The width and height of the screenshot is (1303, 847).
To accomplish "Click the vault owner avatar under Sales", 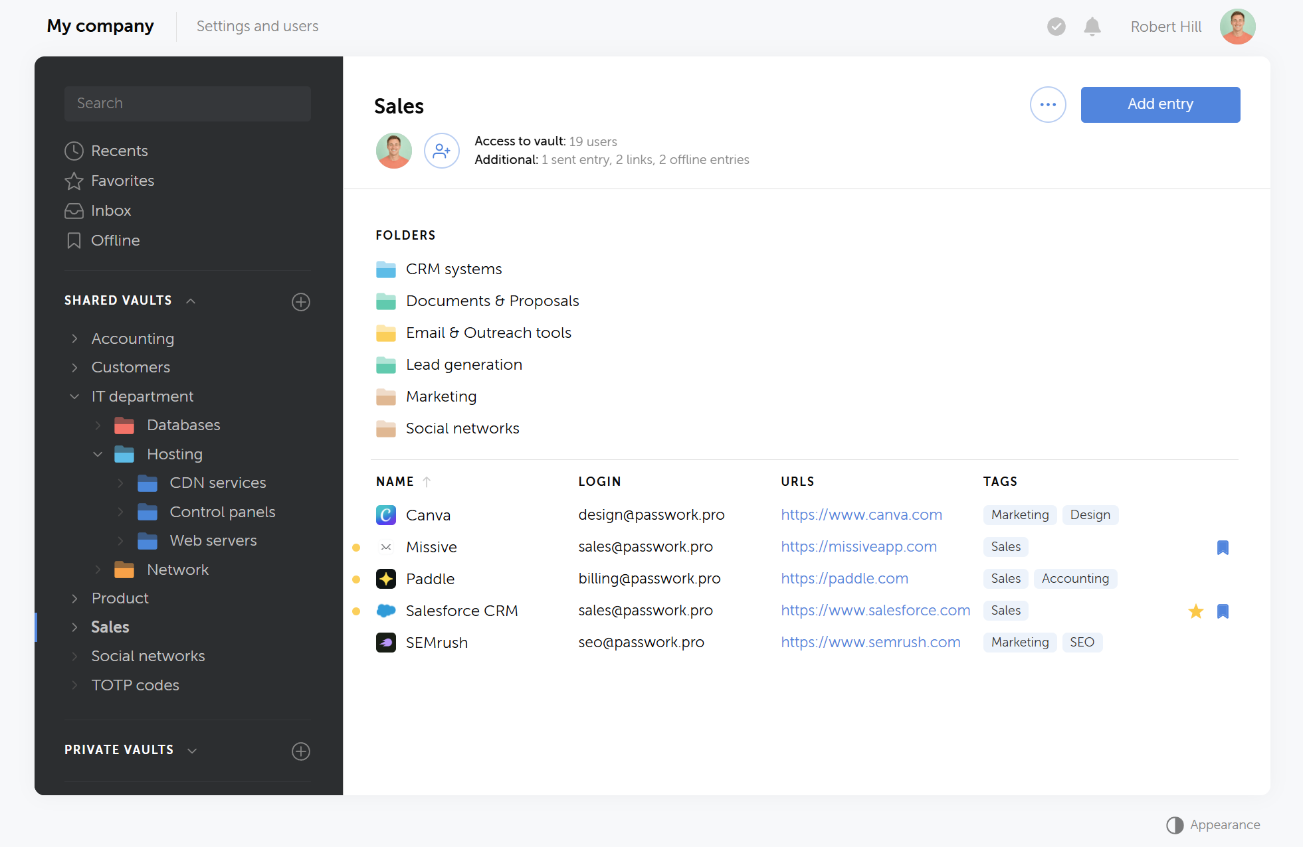I will (x=394, y=151).
